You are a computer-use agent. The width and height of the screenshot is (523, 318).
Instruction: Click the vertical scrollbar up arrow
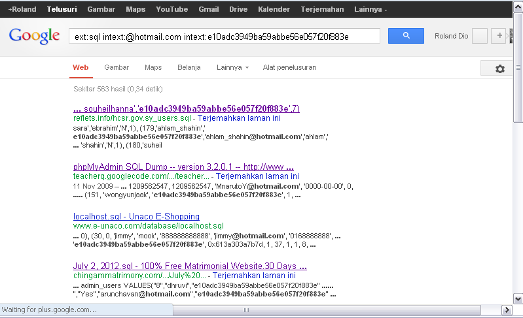click(518, 7)
